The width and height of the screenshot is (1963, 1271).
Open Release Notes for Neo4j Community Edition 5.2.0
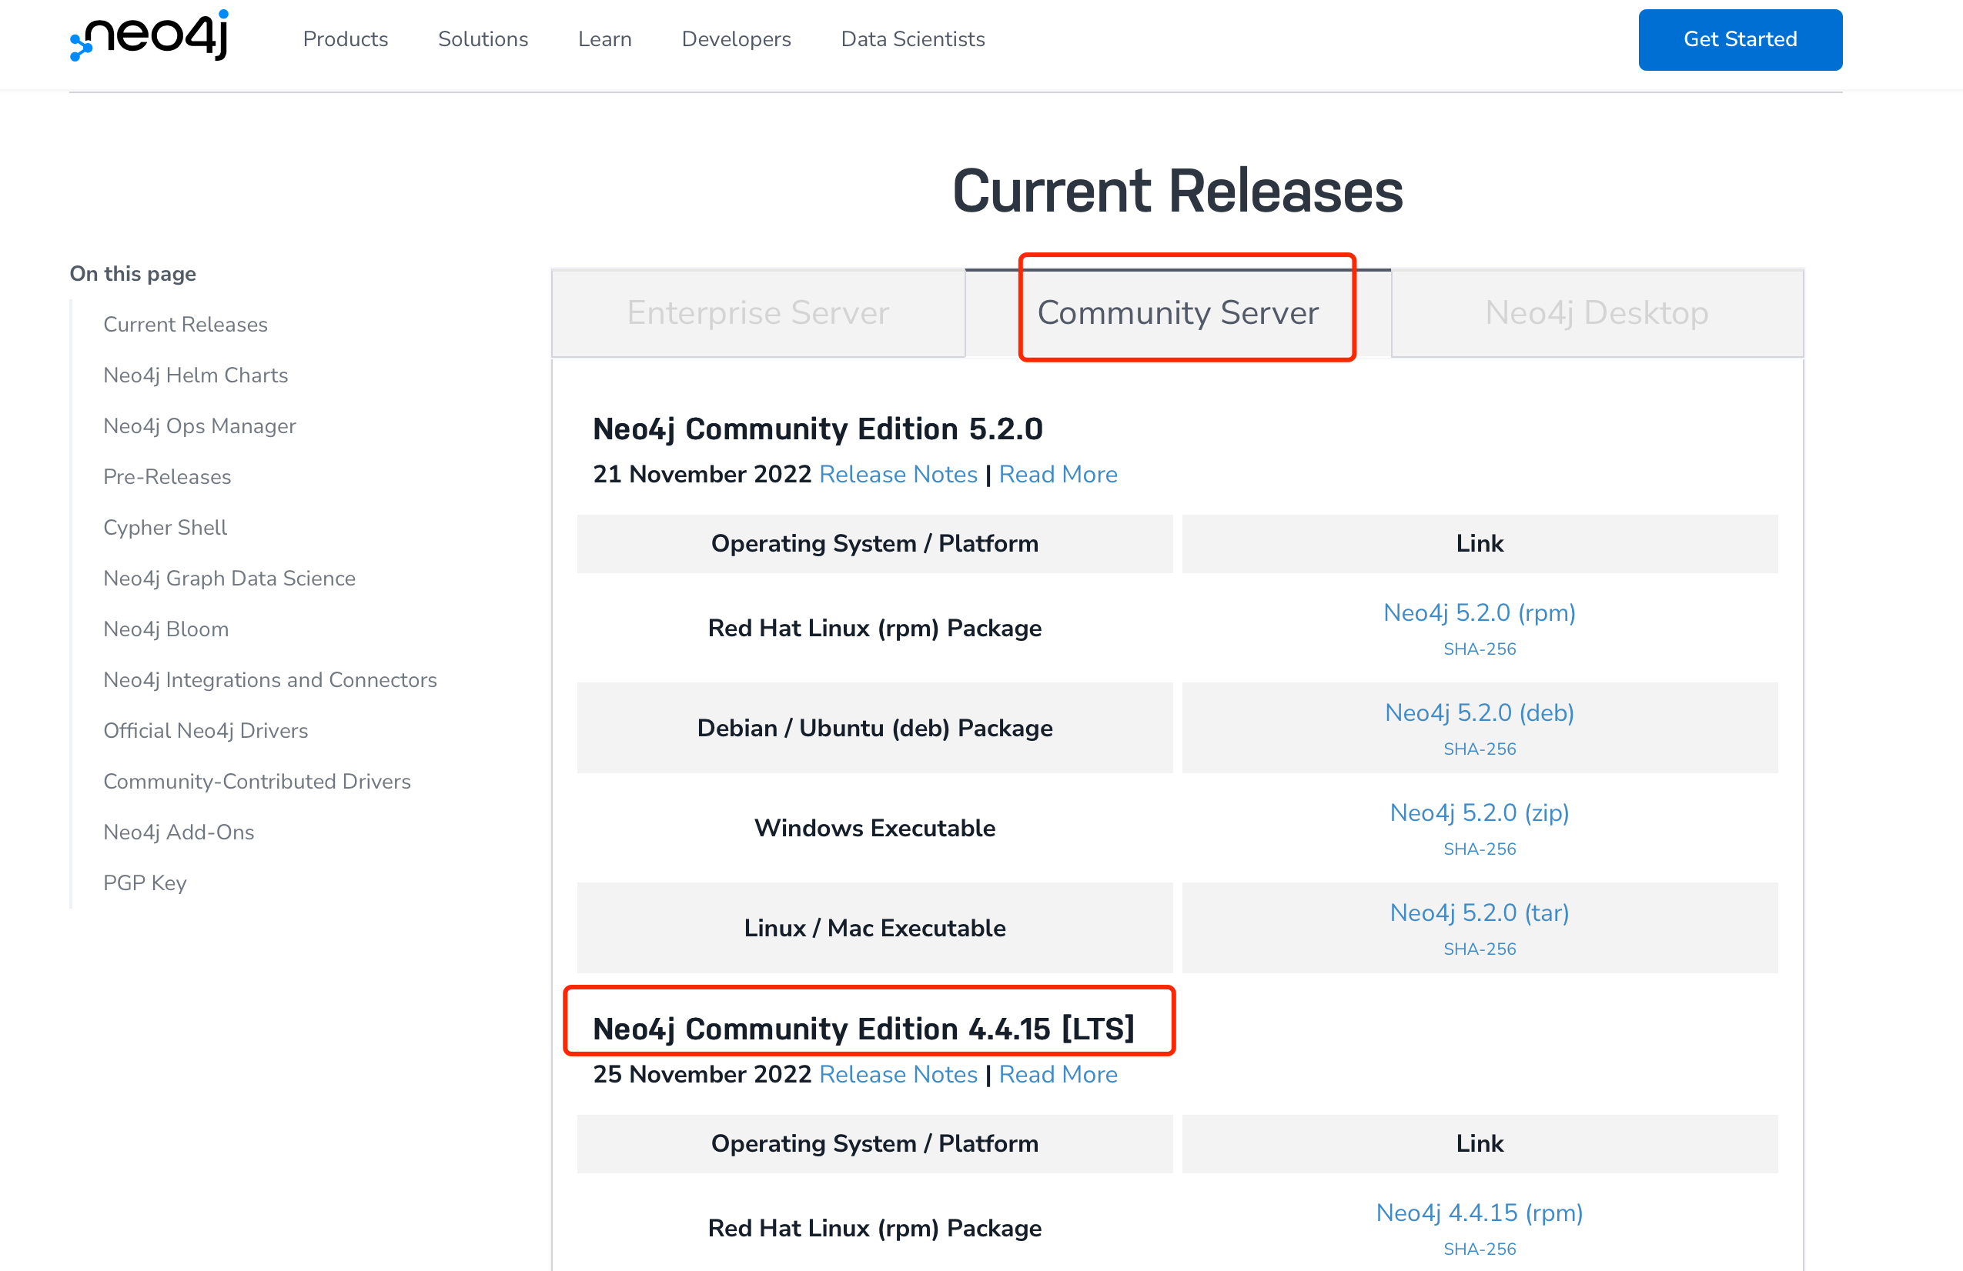(x=898, y=474)
